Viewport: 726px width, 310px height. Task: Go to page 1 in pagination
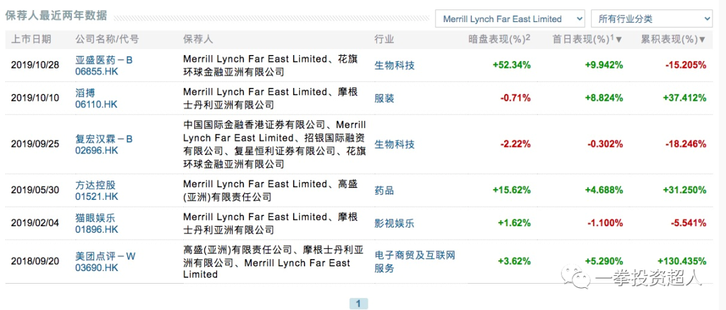(x=358, y=304)
